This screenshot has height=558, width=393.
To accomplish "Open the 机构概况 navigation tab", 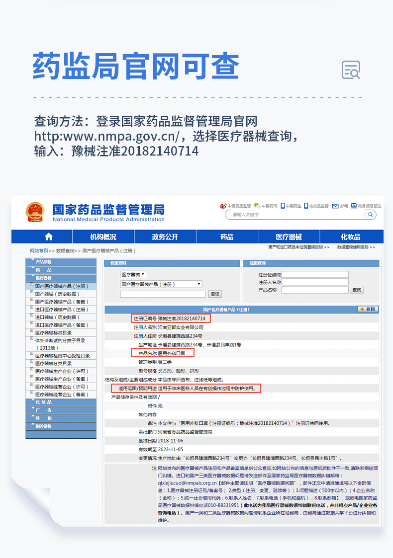I will 103,237.
